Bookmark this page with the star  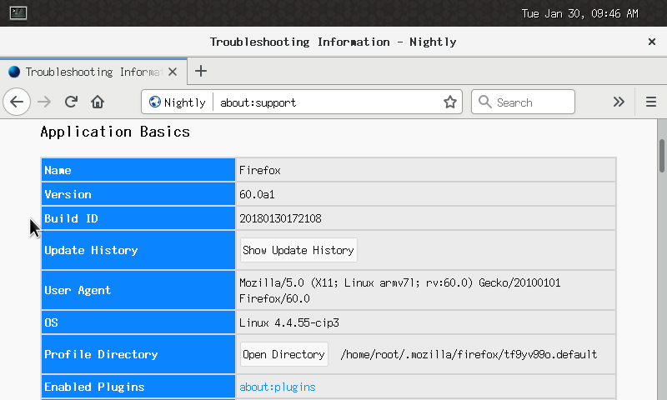[450, 102]
